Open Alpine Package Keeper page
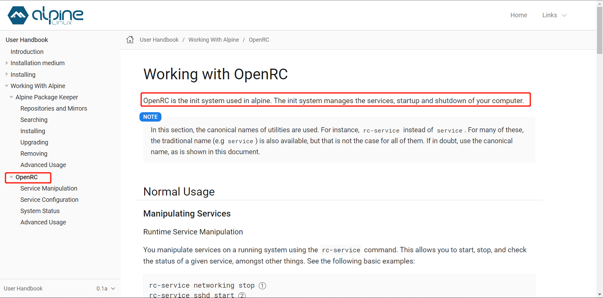Viewport: 603px width, 298px height. pyautogui.click(x=47, y=97)
